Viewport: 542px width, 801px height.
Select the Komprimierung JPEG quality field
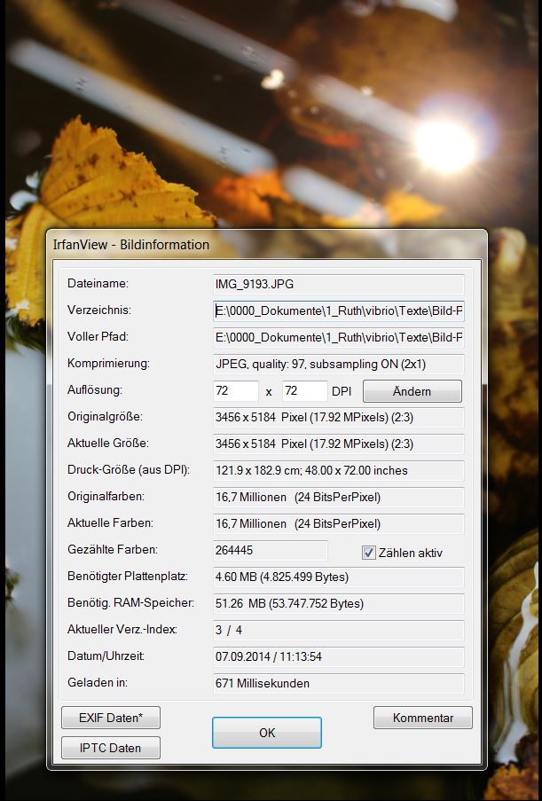pos(338,364)
